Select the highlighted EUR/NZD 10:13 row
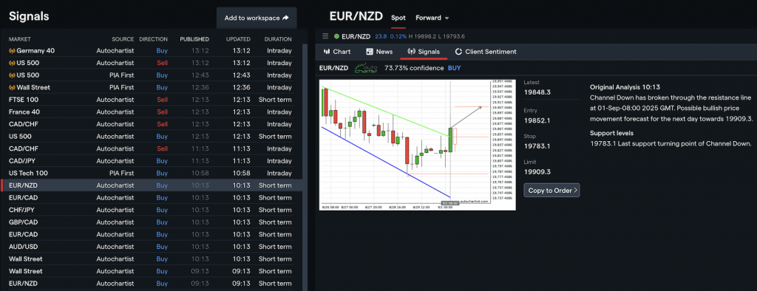The image size is (757, 291). [x=152, y=185]
